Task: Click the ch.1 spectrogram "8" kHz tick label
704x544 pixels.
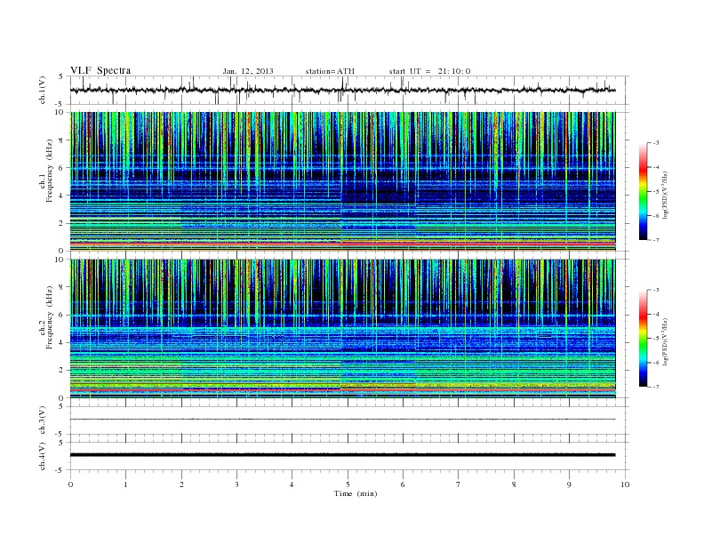Action: (62, 140)
